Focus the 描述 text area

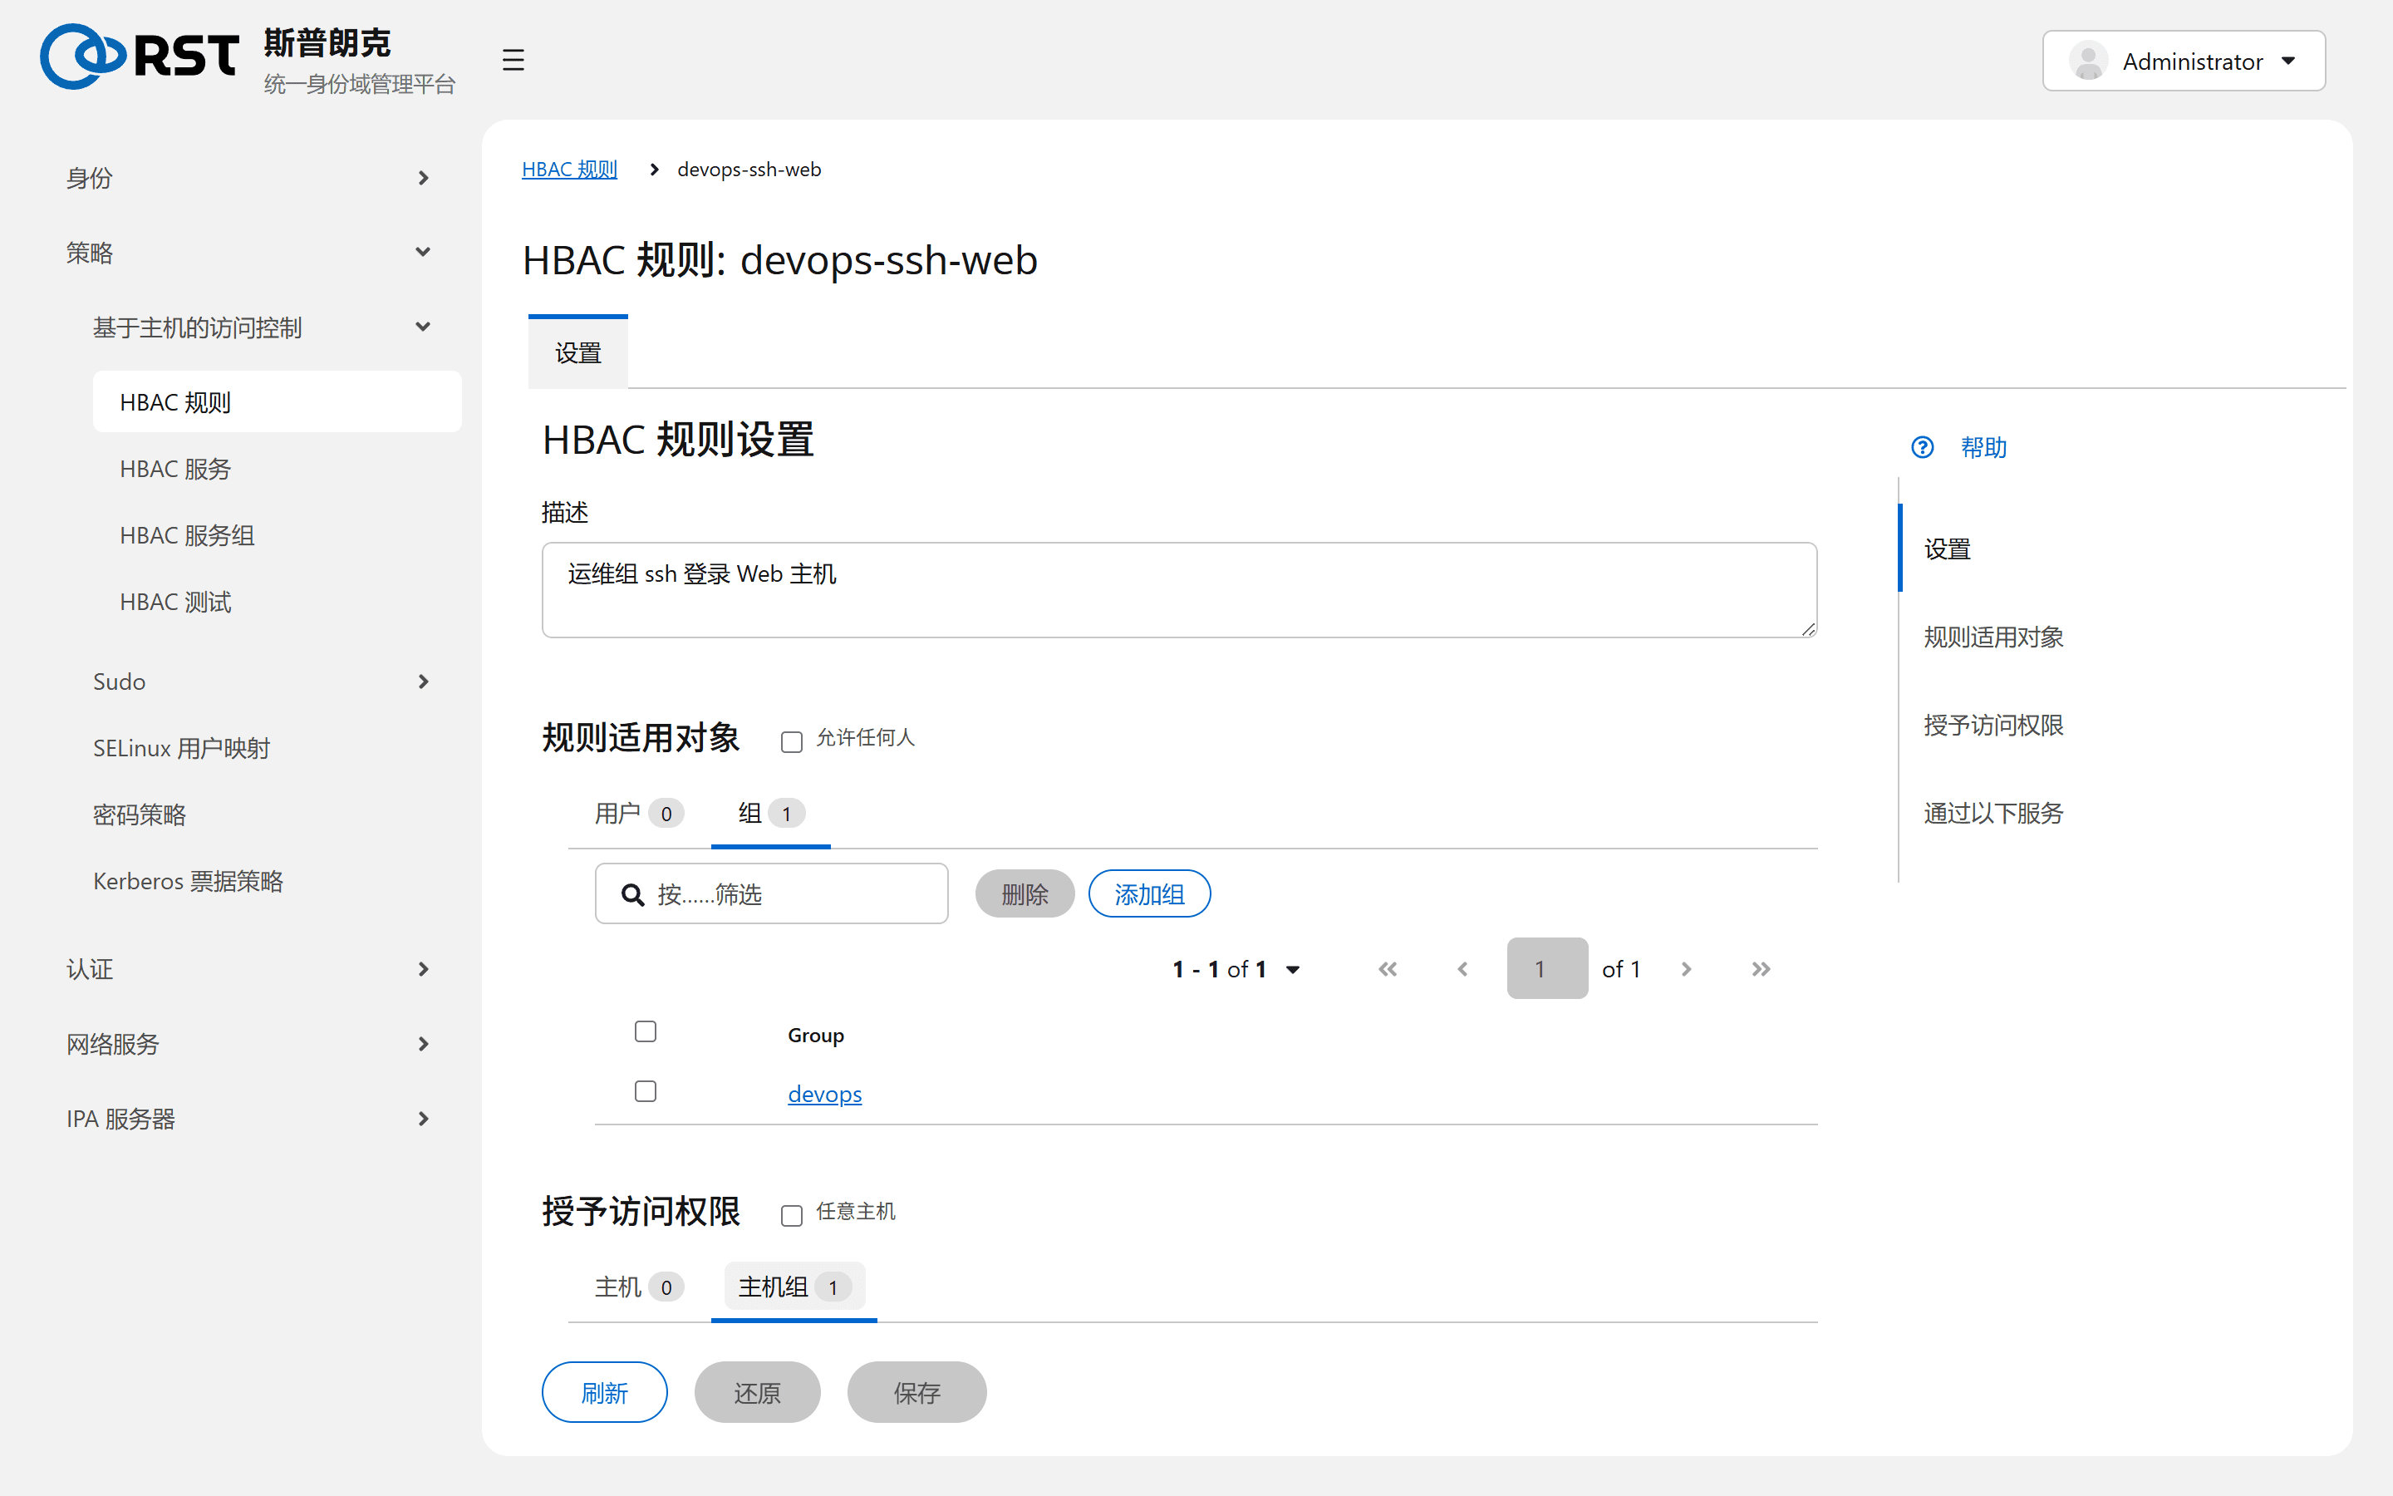(1179, 590)
